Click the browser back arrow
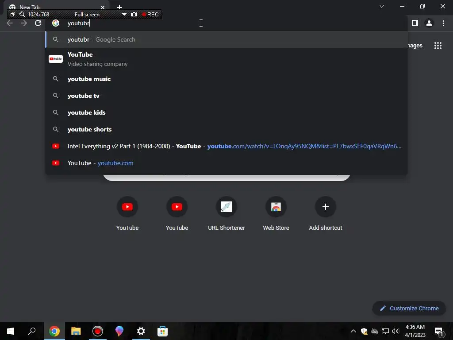This screenshot has width=453, height=340. pos(10,23)
